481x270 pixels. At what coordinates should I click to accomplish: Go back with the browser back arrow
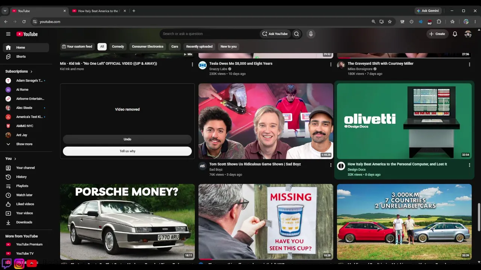coord(6,22)
